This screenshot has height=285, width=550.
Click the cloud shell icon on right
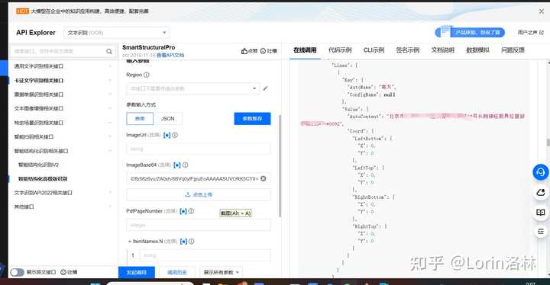[541, 192]
